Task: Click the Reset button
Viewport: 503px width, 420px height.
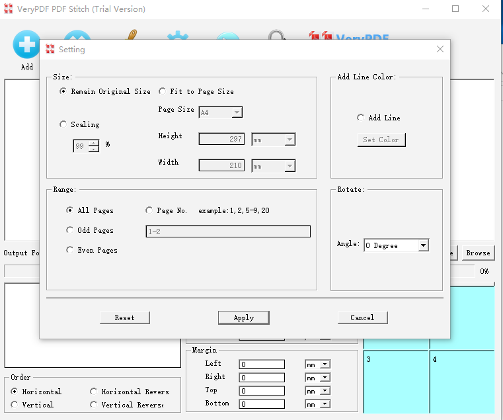Action: (x=125, y=317)
